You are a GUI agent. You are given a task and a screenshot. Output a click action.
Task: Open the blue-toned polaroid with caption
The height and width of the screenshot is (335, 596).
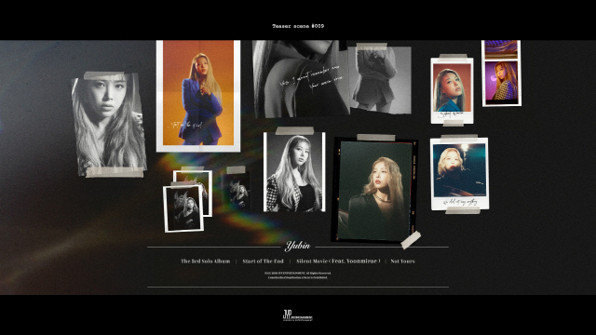459,174
